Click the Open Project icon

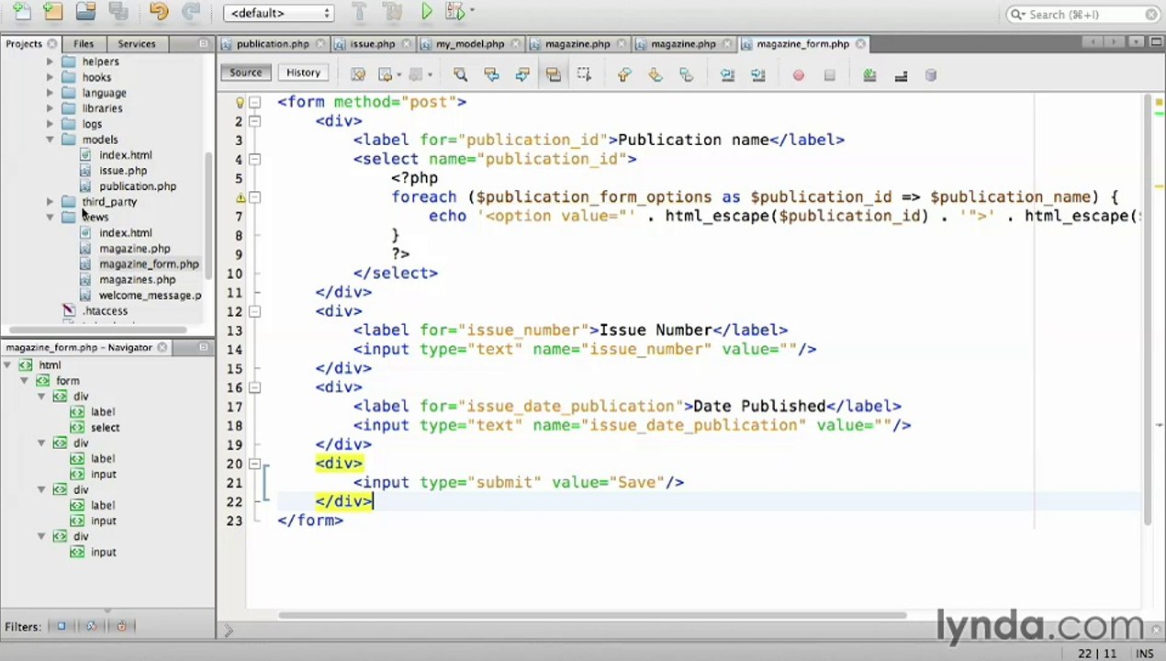[x=85, y=12]
